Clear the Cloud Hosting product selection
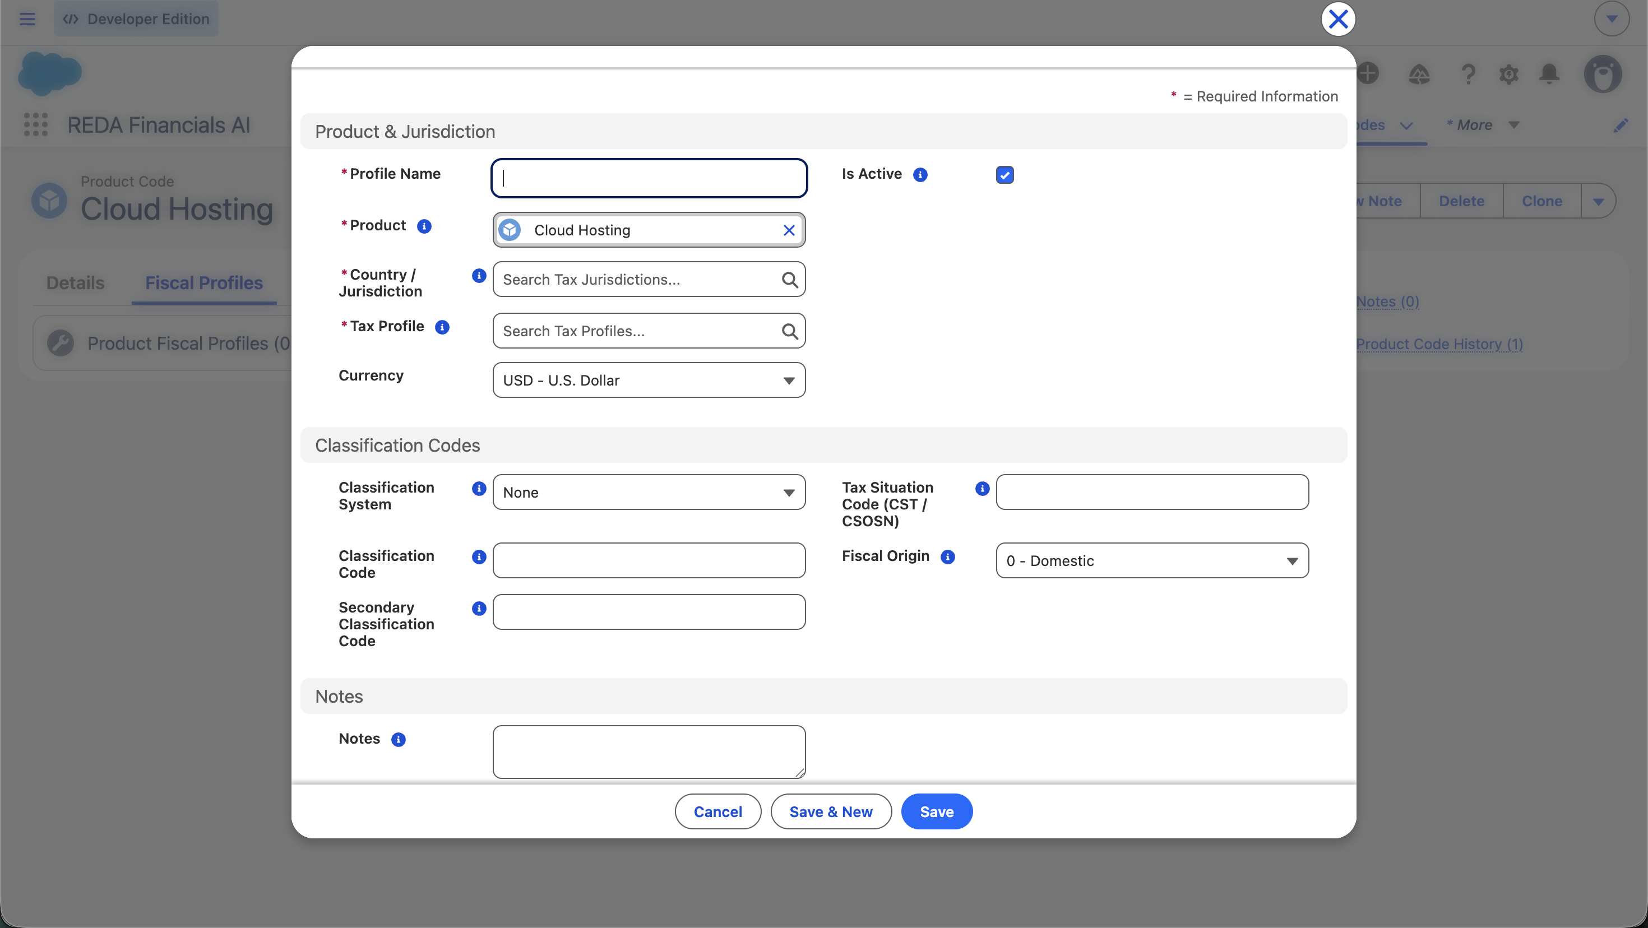 789,230
